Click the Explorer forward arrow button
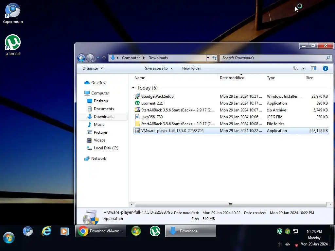 pos(90,58)
